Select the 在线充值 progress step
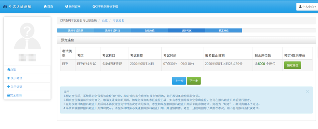Screen dimensions: 318x129 point(150,31)
